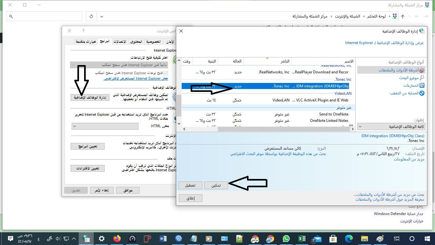Viewport: 435px width, 245px height.
Task: Click the Disable (تعطيل) button
Action: (190, 185)
